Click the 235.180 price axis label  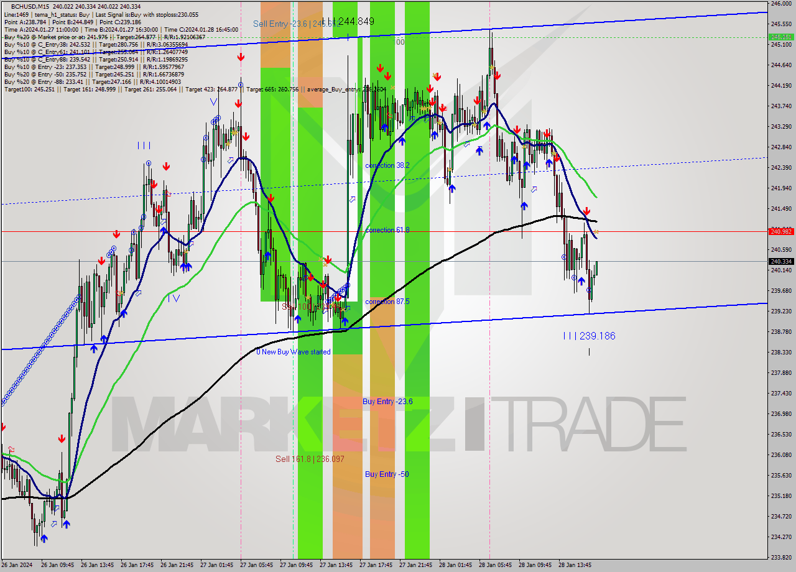click(x=781, y=496)
